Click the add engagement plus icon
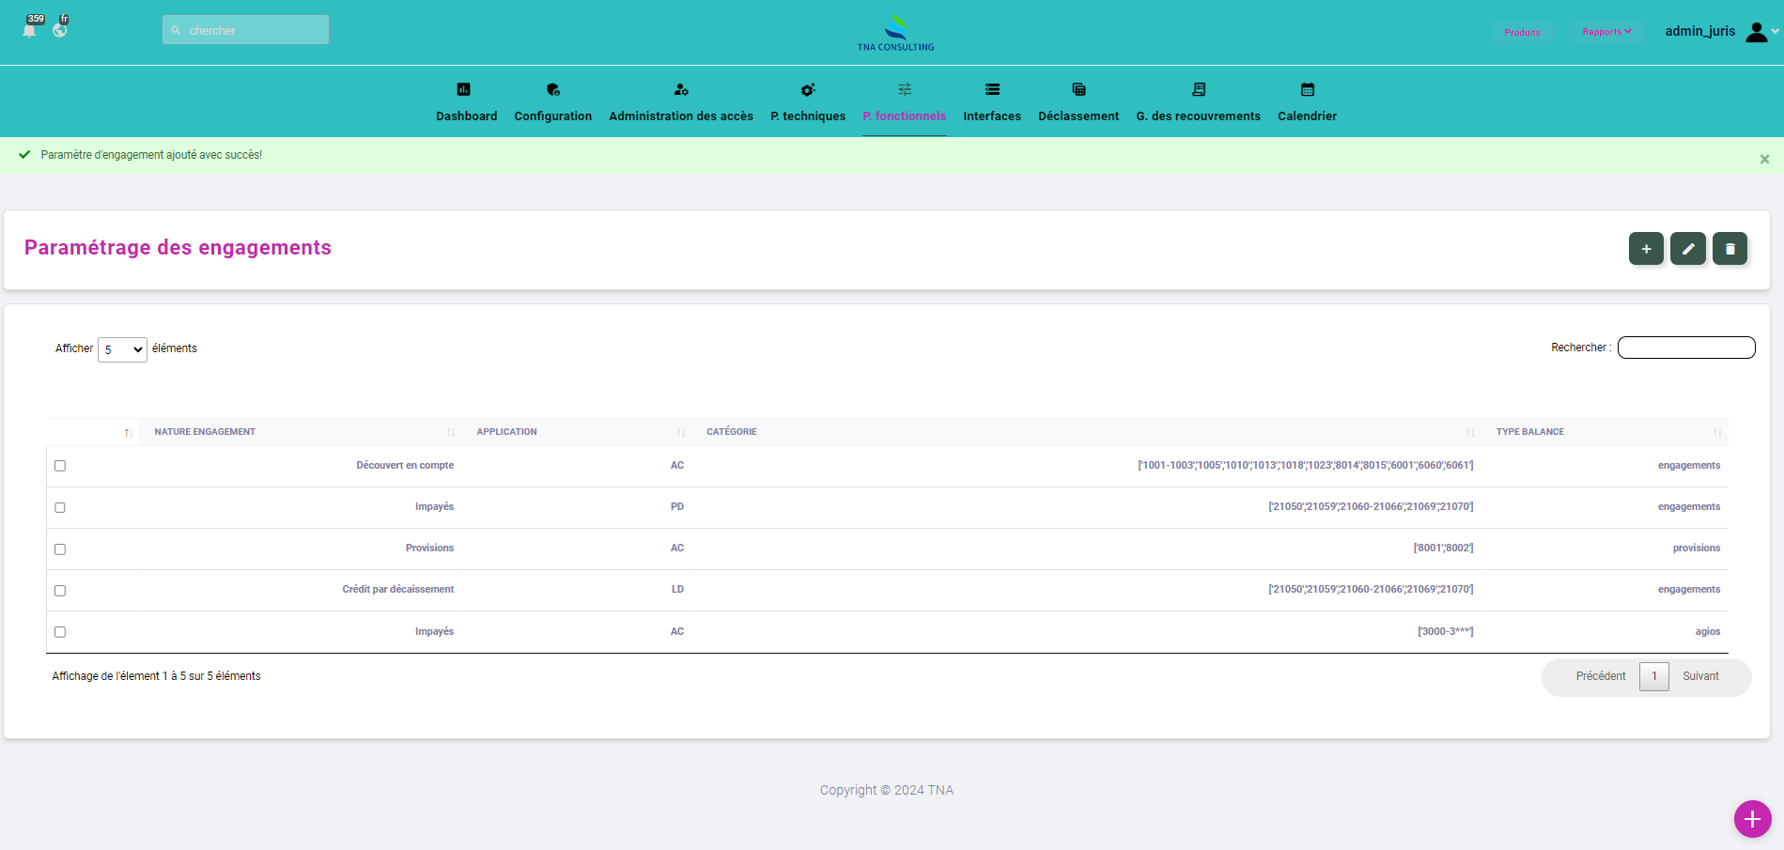The height and width of the screenshot is (850, 1784). 1645,249
